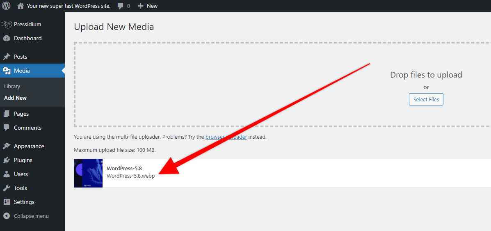Click the Dashboard gauge icon
491x231 pixels.
pyautogui.click(x=7, y=38)
